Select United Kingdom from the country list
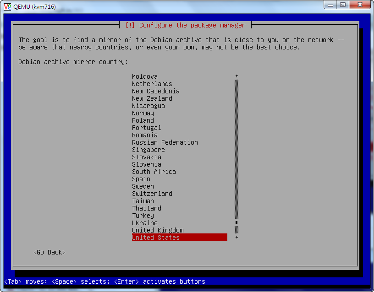This screenshot has width=374, height=292. pyautogui.click(x=158, y=230)
